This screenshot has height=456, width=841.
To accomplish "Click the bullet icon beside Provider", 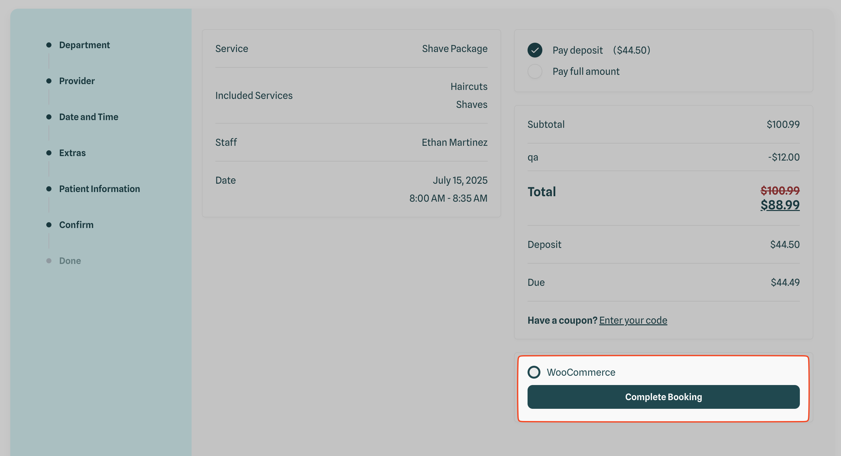I will tap(49, 81).
